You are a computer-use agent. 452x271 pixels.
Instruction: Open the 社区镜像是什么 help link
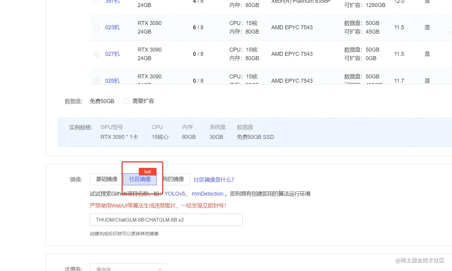point(214,179)
